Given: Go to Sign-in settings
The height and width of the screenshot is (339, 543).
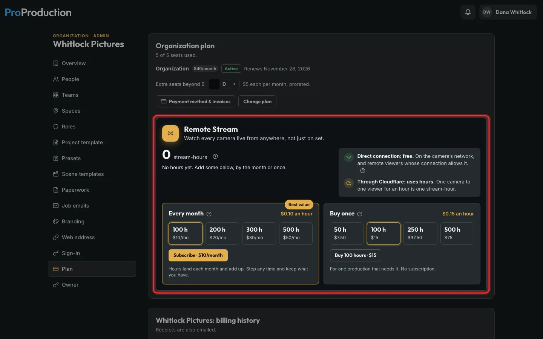Looking at the screenshot, I should tap(92, 253).
